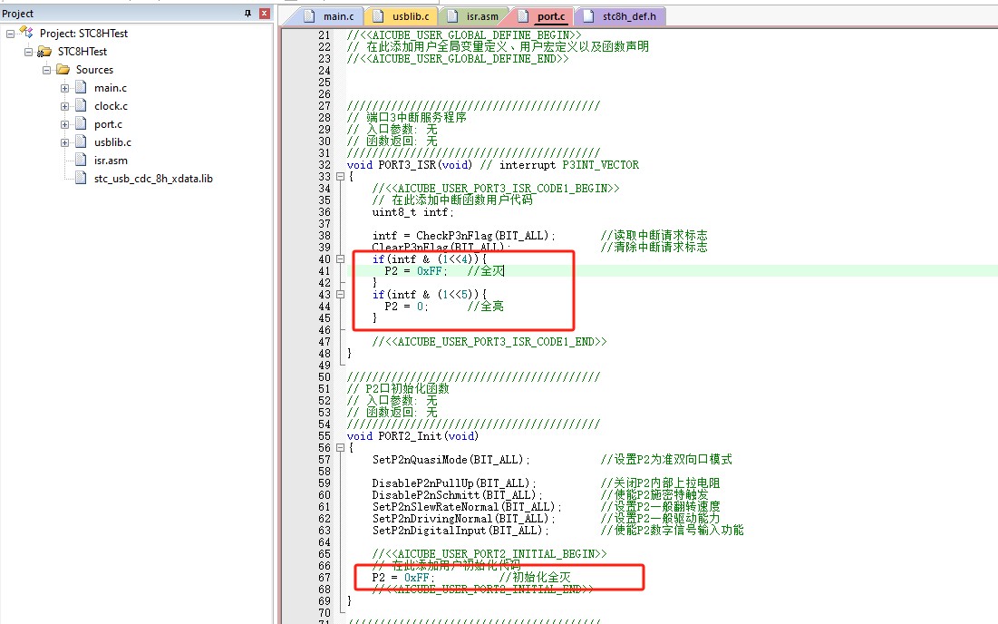The image size is (998, 624).
Task: Expand the port.c node in project tree
Action: (x=65, y=124)
